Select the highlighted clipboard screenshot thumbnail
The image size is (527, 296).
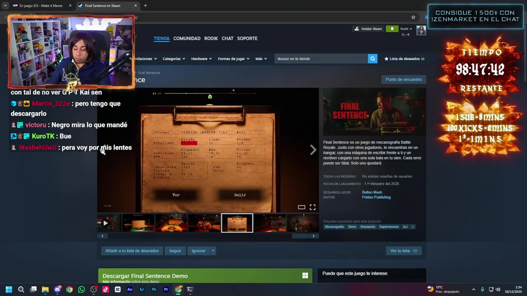click(237, 223)
